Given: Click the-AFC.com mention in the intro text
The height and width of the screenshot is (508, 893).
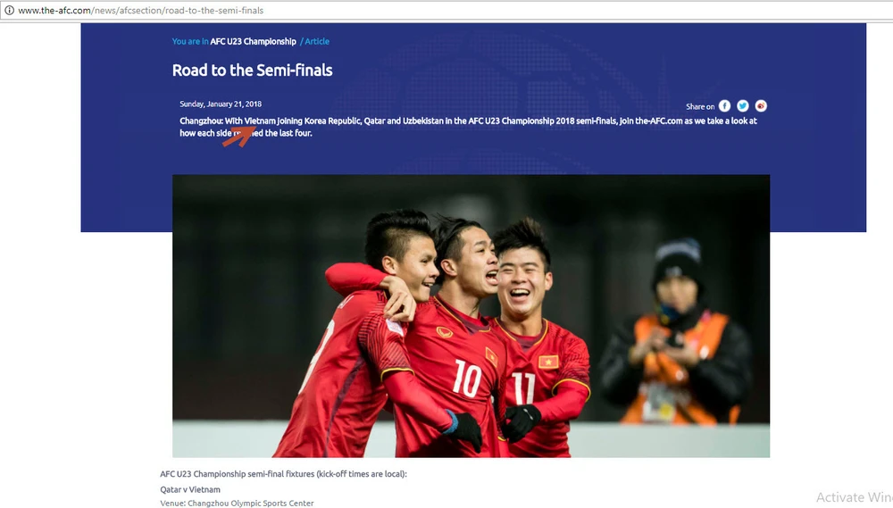Looking at the screenshot, I should (x=658, y=121).
